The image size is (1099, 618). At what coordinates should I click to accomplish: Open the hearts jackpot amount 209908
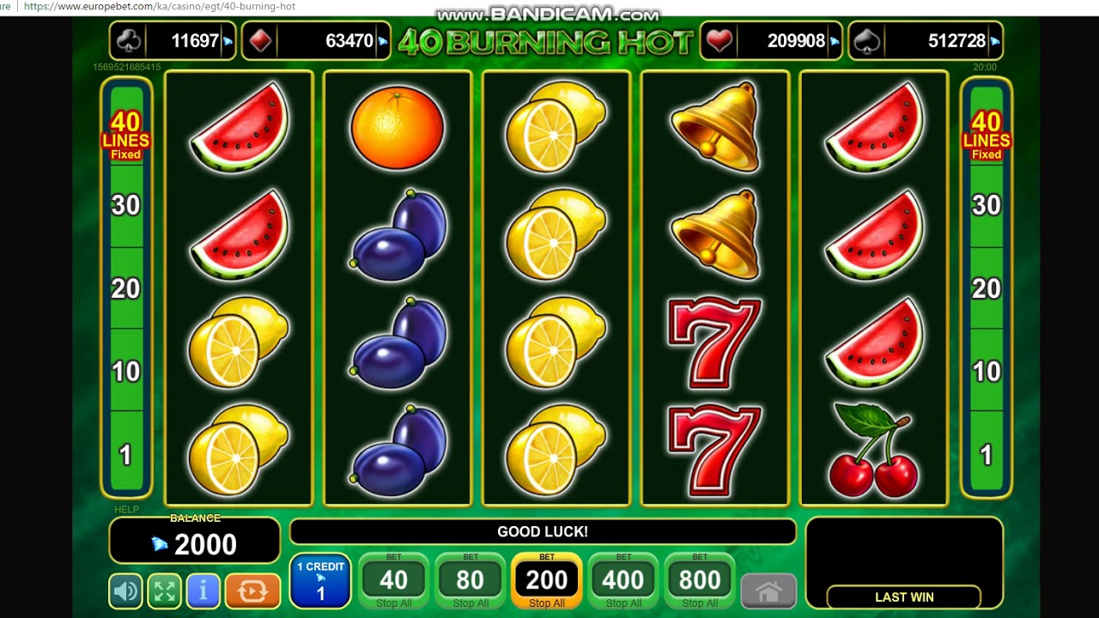tap(771, 40)
